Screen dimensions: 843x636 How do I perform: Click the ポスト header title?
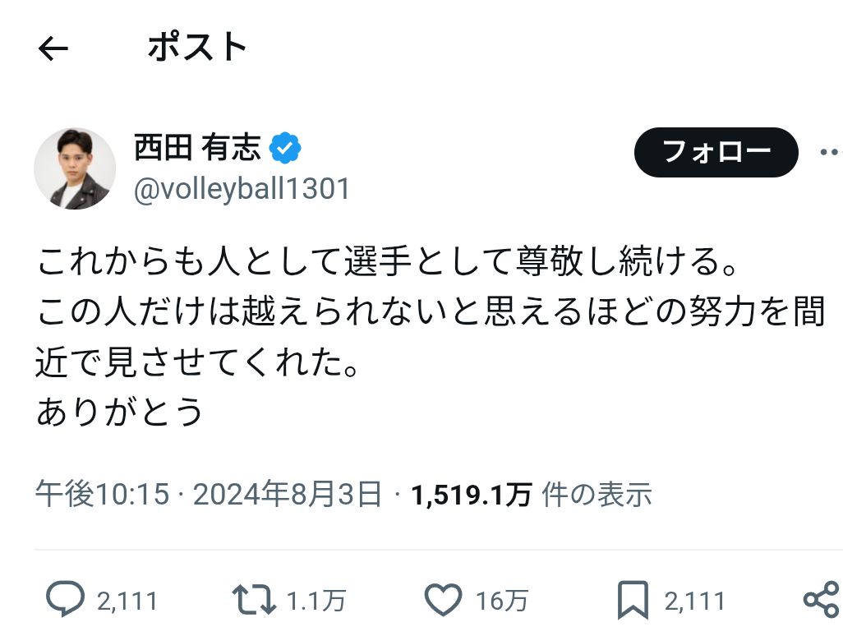(x=197, y=47)
